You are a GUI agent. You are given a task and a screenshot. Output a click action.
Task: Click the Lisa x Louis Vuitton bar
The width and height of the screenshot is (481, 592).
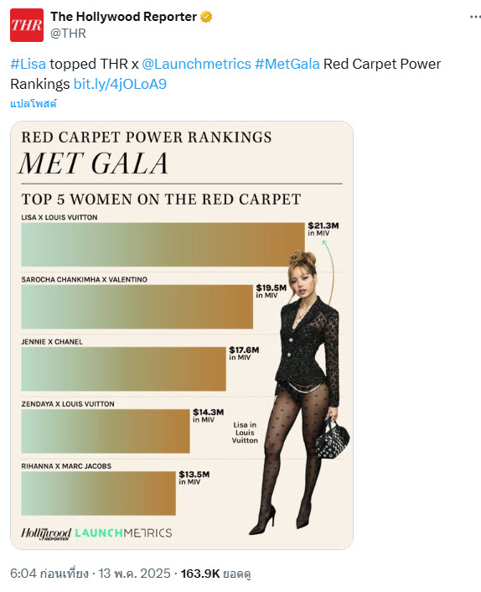pyautogui.click(x=163, y=244)
